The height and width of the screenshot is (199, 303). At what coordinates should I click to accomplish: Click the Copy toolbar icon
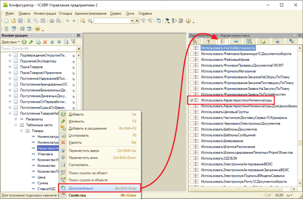tap(36, 21)
